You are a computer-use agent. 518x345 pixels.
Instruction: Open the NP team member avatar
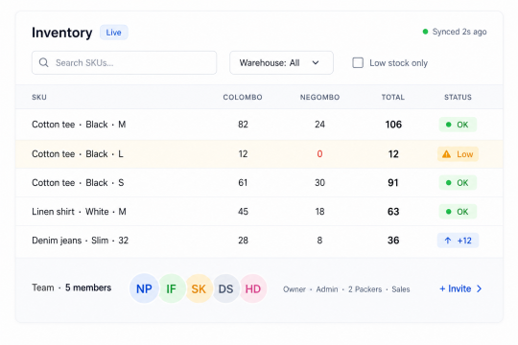click(144, 288)
